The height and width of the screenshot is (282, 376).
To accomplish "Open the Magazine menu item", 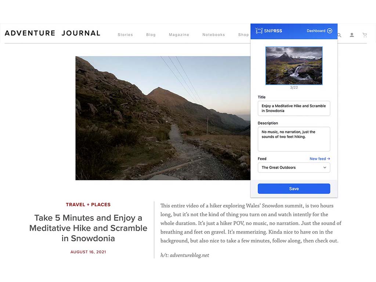I will 179,35.
